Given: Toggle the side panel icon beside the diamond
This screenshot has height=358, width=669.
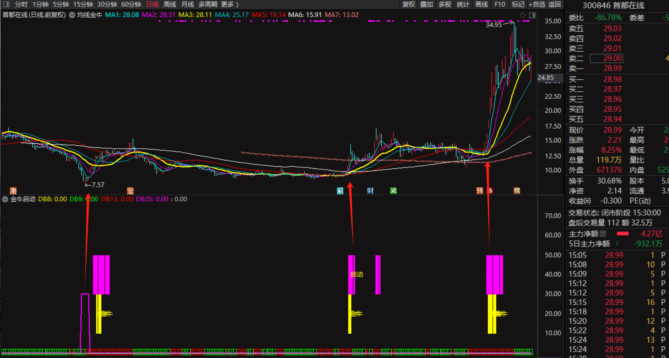Looking at the screenshot, I should point(532,15).
